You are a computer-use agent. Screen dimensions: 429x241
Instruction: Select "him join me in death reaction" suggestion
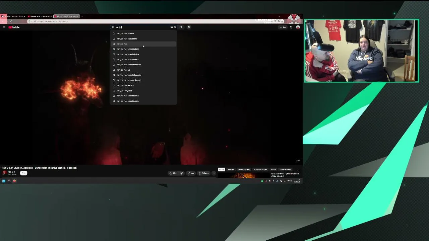coord(143,65)
